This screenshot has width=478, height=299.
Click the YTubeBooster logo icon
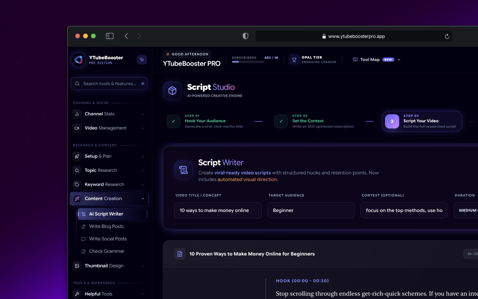tap(78, 59)
